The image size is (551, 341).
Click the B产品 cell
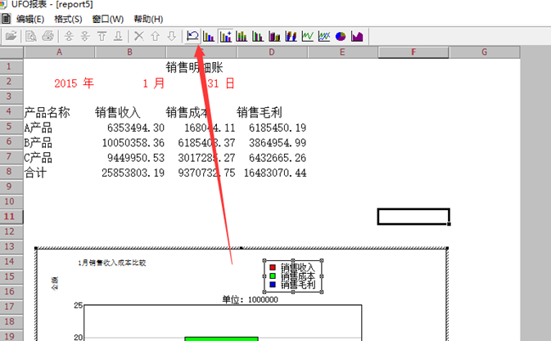(38, 142)
